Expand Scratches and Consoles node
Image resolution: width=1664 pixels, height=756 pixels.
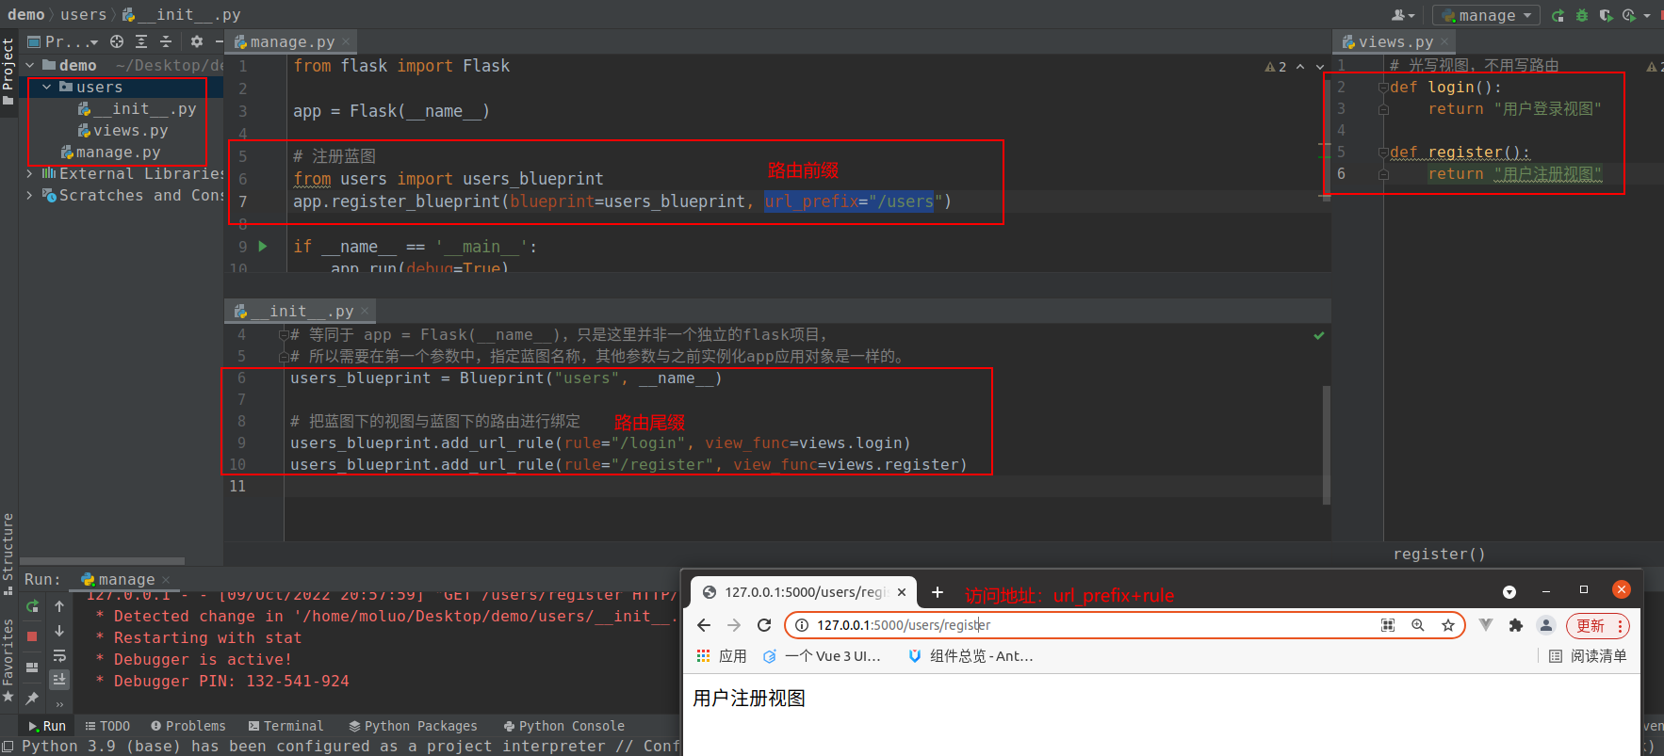pyautogui.click(x=30, y=195)
